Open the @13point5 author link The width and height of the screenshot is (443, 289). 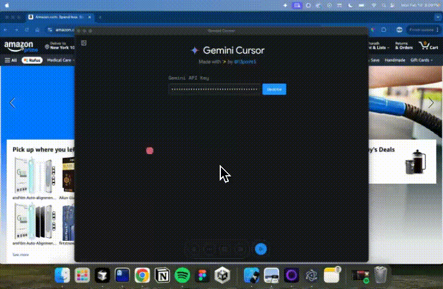(245, 61)
